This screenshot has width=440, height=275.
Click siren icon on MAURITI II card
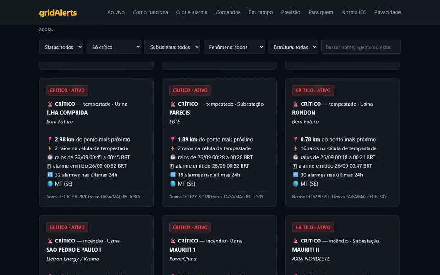click(x=296, y=241)
